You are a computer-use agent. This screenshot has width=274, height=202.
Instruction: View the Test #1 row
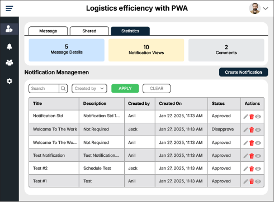coord(258,181)
